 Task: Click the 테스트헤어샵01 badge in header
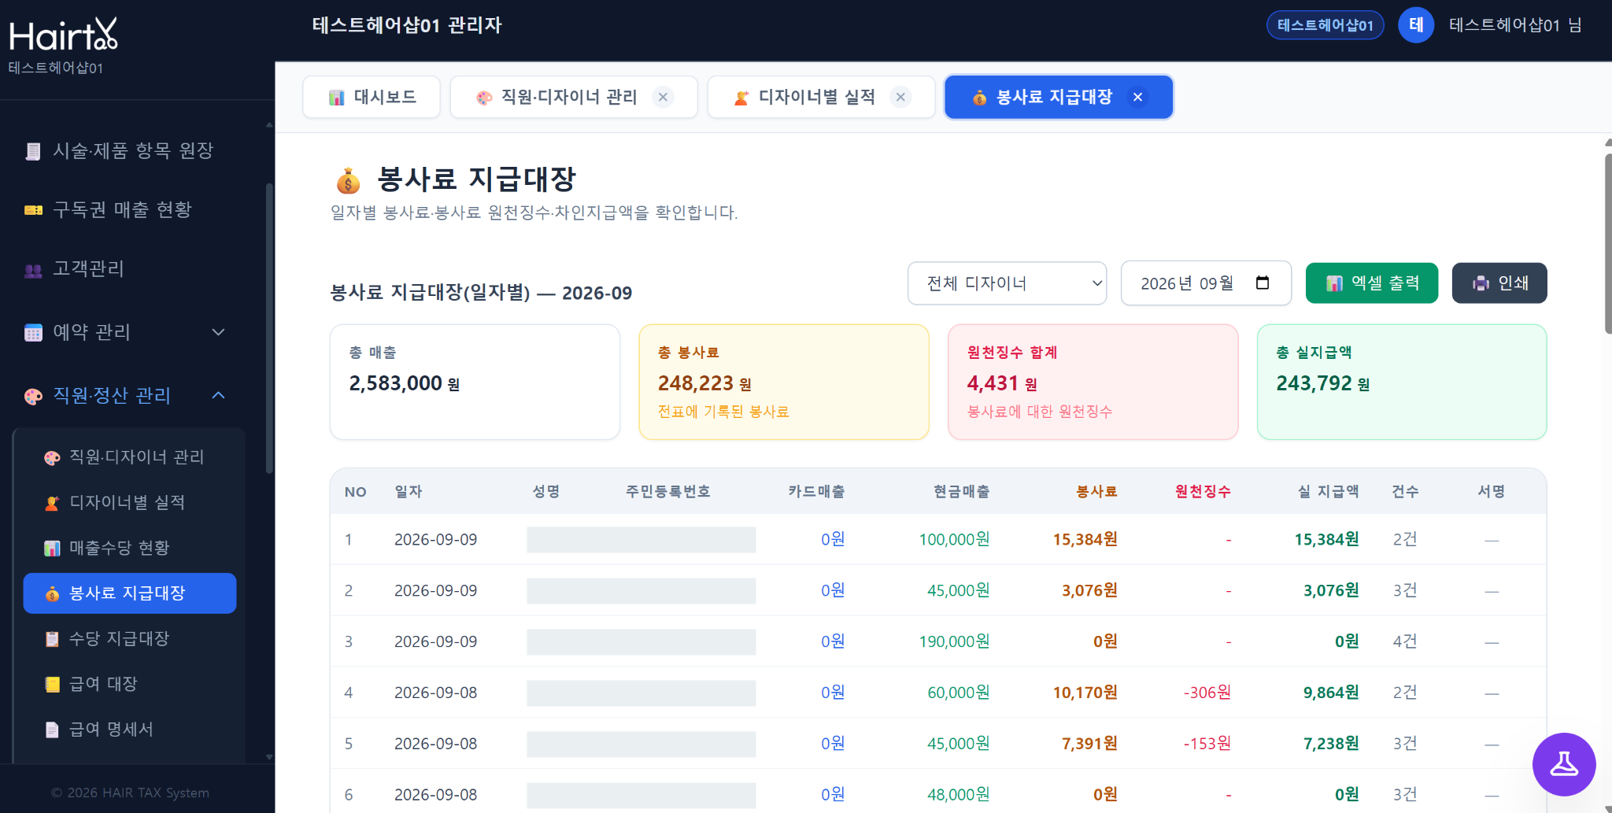(x=1325, y=25)
